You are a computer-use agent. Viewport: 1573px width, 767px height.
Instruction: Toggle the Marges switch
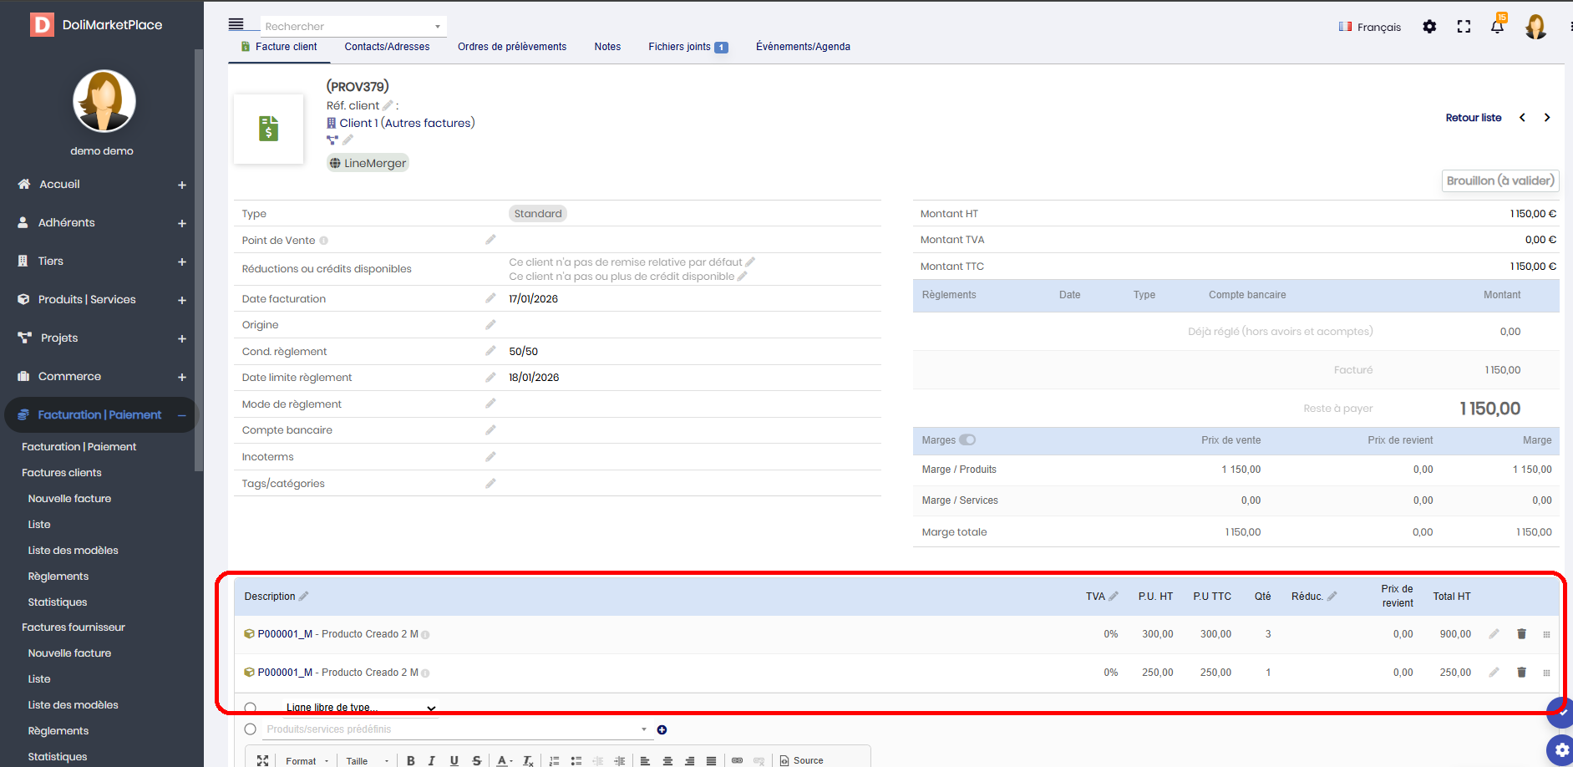coord(967,440)
